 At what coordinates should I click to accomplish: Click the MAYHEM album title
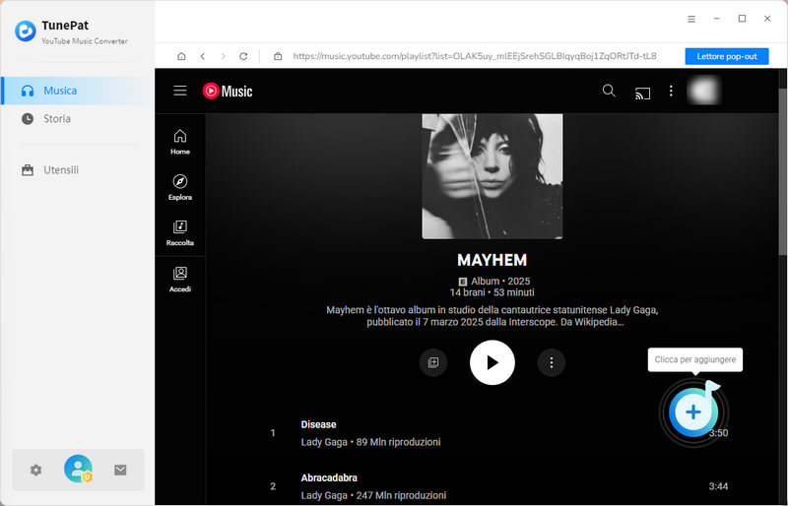(x=492, y=260)
